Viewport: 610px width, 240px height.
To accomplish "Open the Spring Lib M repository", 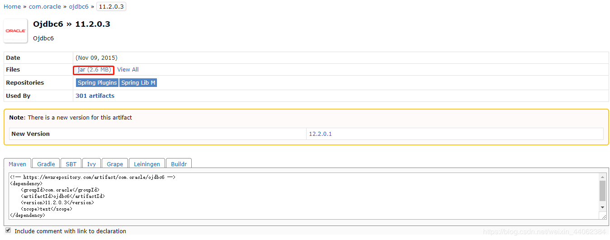I will point(138,83).
